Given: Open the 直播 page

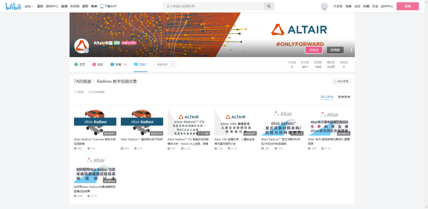Looking at the screenshot, I should click(64, 6).
